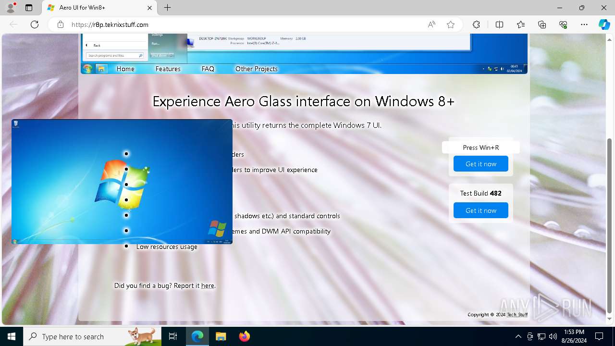Select the Aero UI for Win8+ tab
615x346 pixels.
pyautogui.click(x=99, y=8)
